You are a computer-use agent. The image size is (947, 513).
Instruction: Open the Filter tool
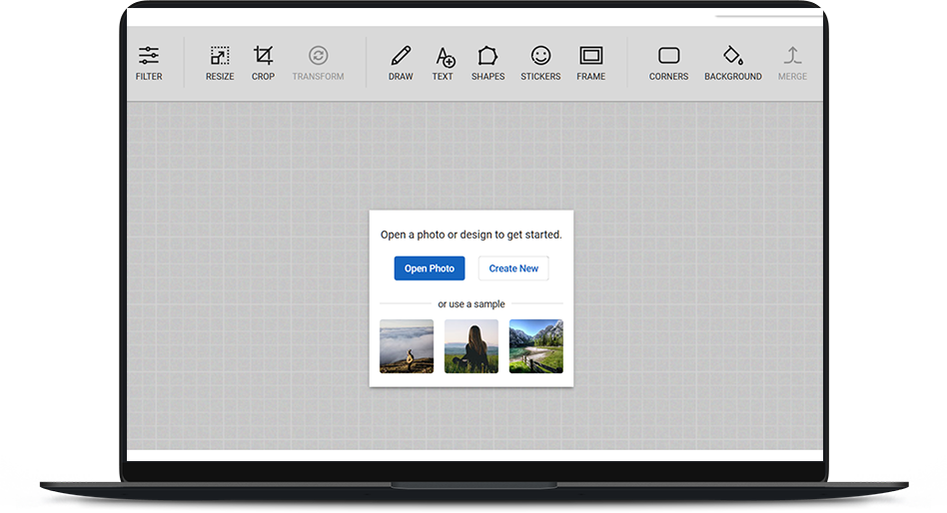click(149, 63)
